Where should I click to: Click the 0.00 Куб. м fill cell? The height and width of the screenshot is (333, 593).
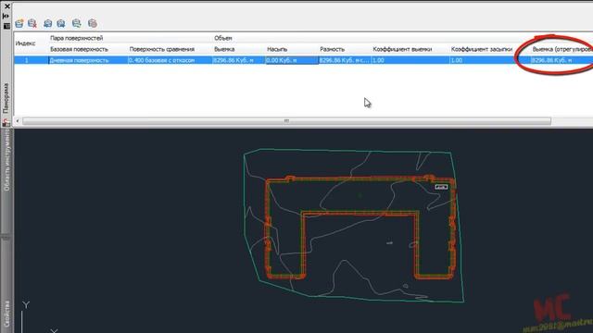(x=292, y=60)
